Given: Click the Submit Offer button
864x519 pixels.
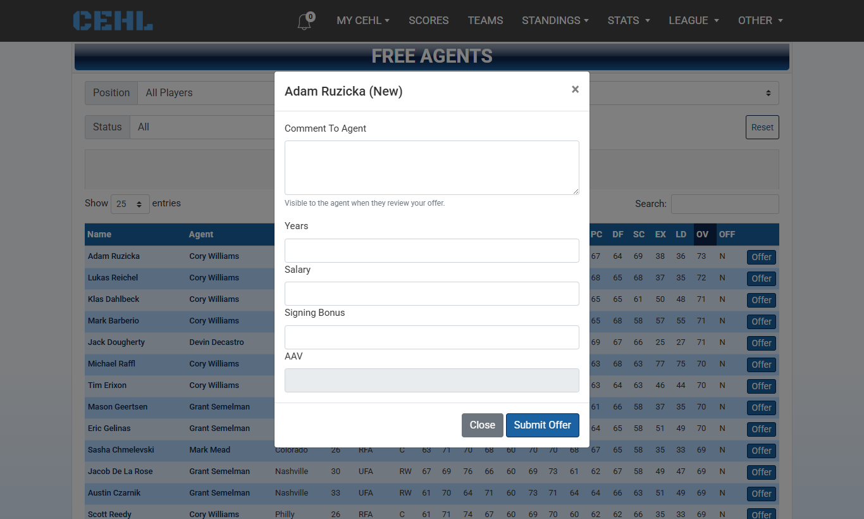Looking at the screenshot, I should tap(543, 425).
